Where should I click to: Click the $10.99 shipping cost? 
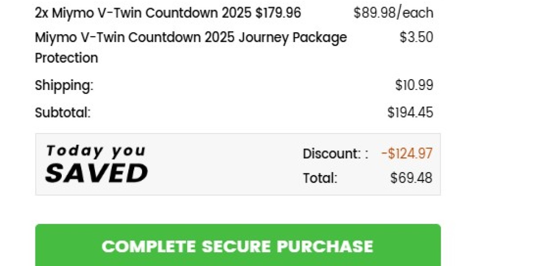(x=414, y=86)
